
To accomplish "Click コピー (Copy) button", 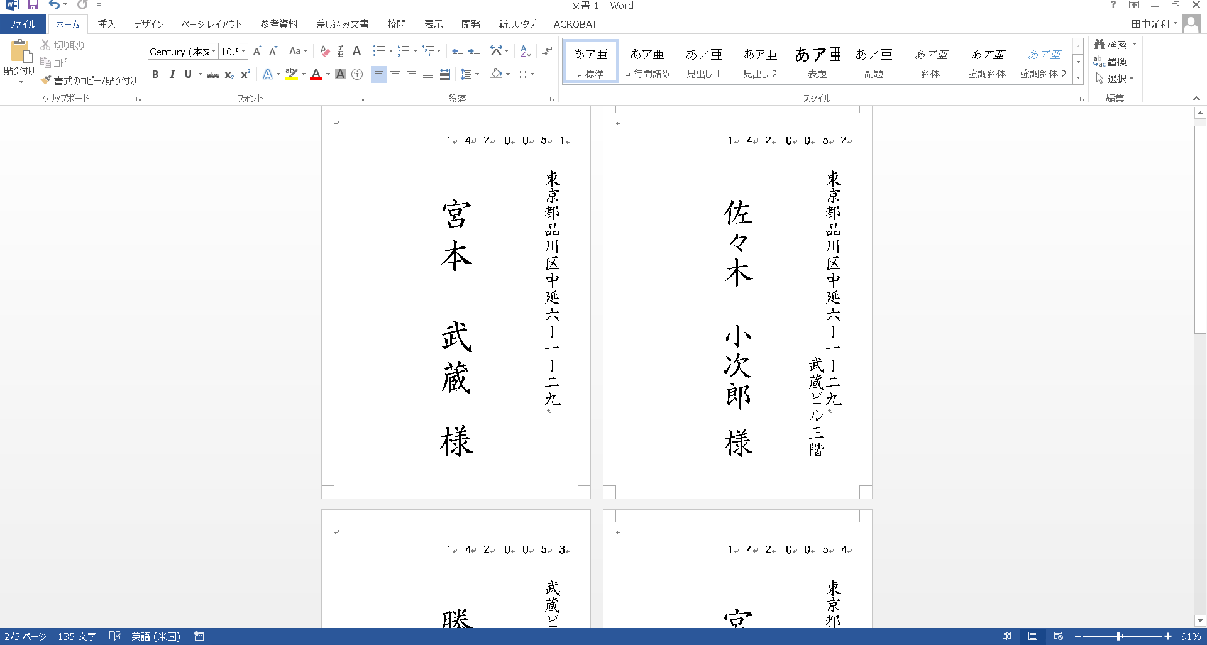I will 57,62.
